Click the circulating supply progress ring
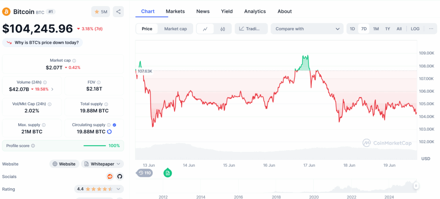This screenshot has width=440, height=199. (109, 131)
